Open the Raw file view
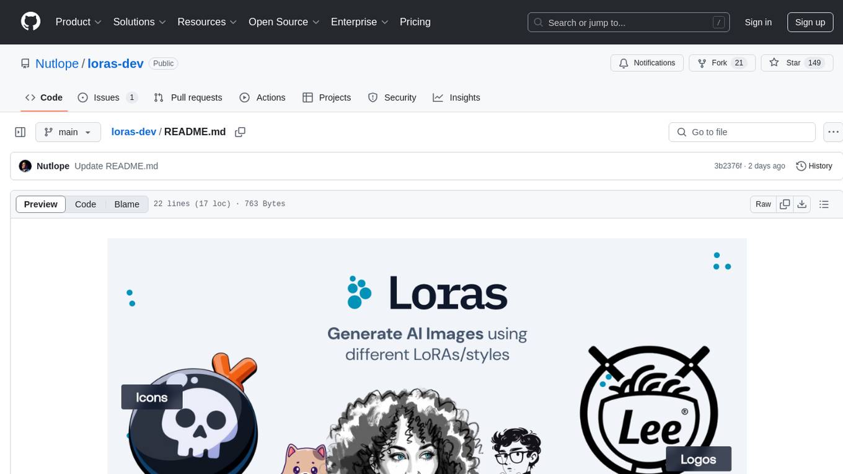Viewport: 843px width, 474px height. point(763,204)
